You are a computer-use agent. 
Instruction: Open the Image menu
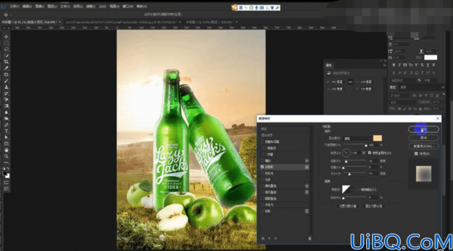[x=40, y=6]
